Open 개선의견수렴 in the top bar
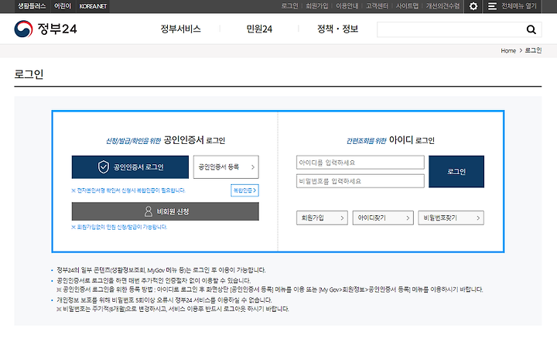Image resolution: width=557 pixels, height=339 pixels. 443,6
